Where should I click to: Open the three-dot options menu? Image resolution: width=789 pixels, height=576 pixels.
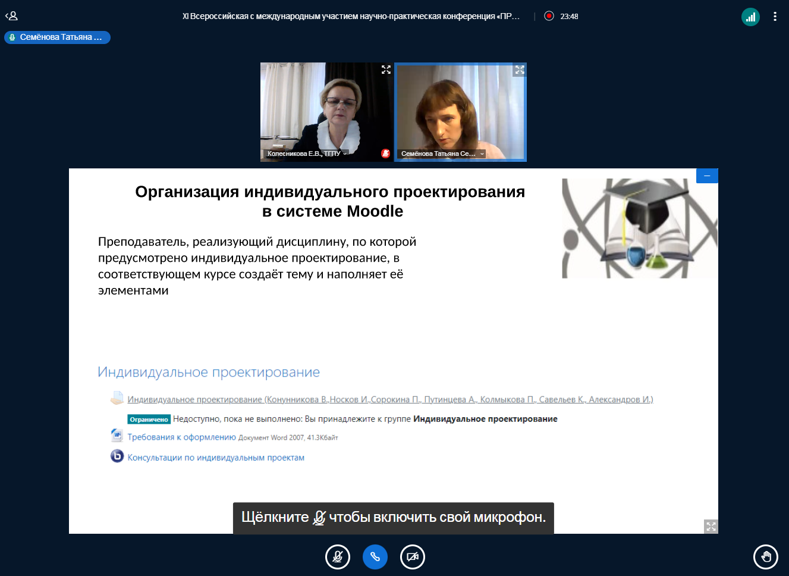(775, 17)
